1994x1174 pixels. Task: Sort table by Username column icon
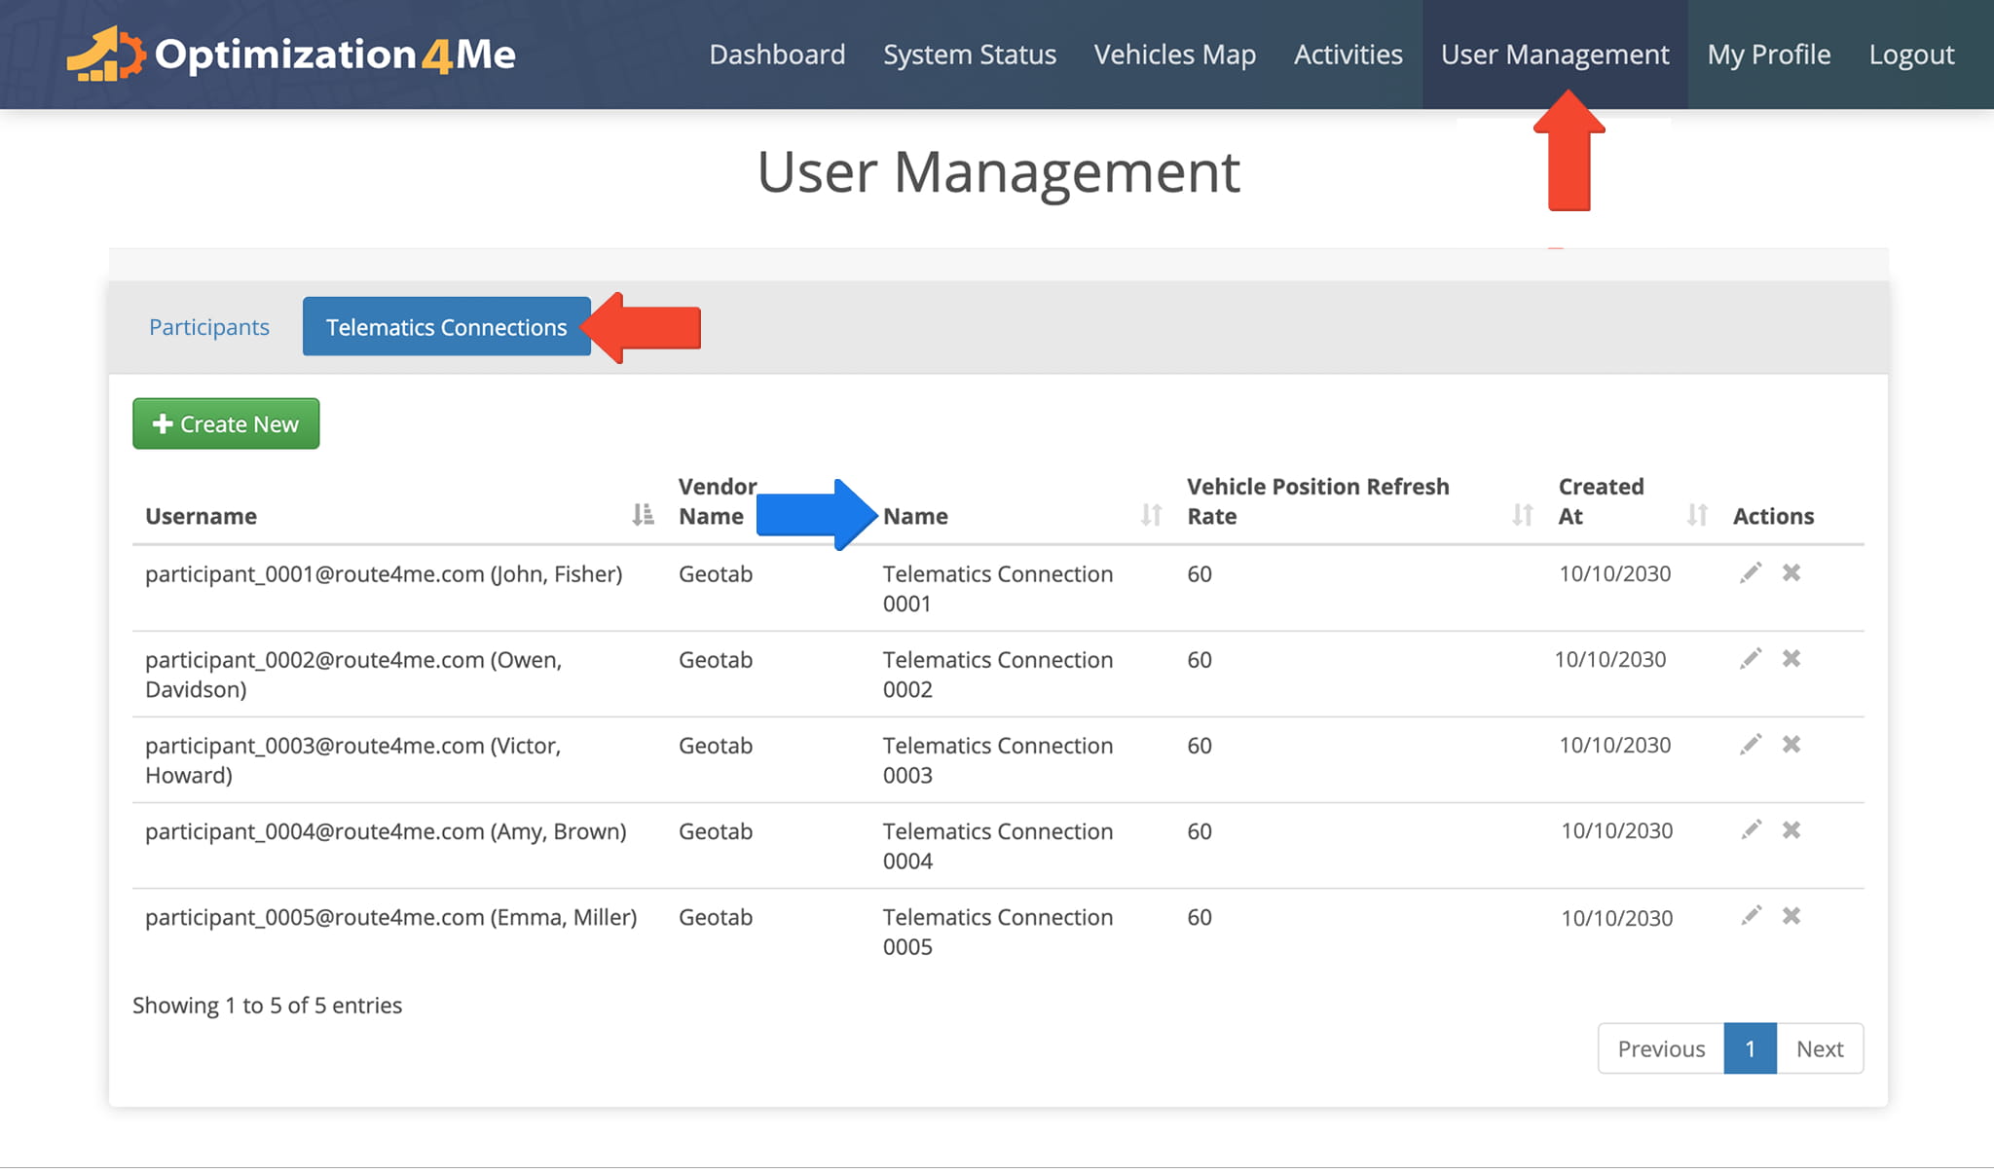[643, 515]
